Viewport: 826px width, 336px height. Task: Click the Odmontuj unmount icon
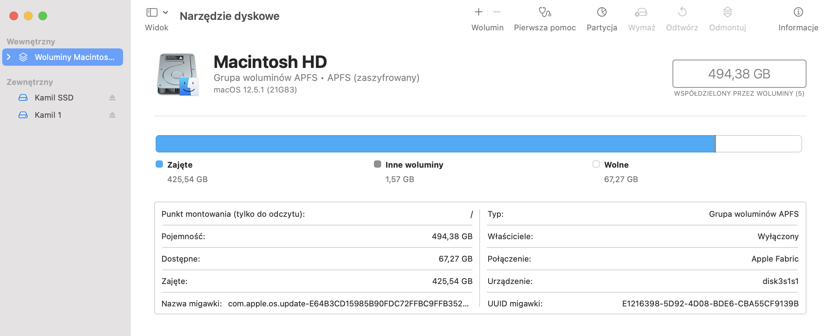click(728, 12)
